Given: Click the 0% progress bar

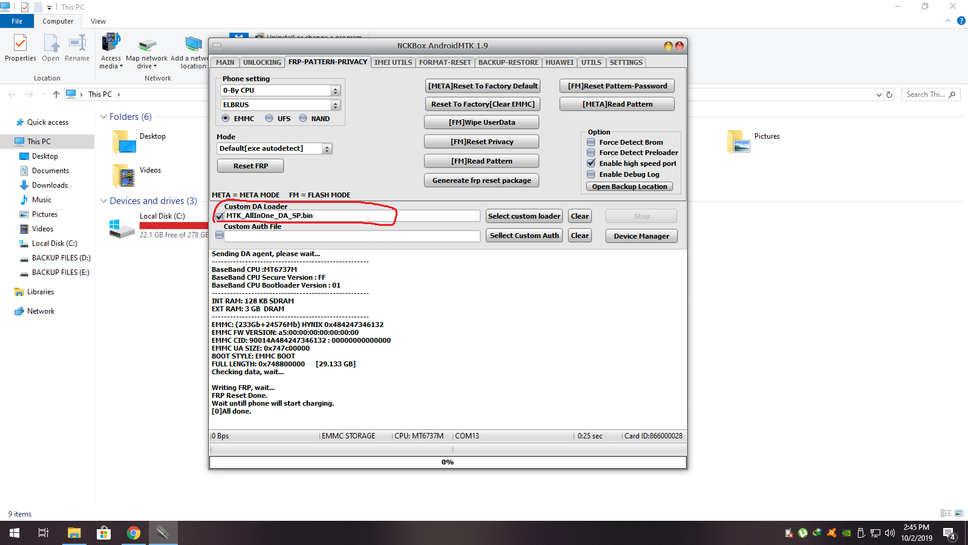Looking at the screenshot, I should tap(448, 462).
